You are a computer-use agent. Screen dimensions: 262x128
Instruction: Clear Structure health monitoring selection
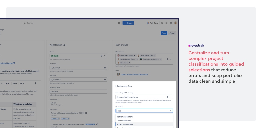click(167, 97)
